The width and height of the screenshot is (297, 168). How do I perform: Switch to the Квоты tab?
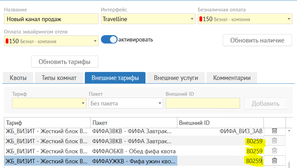point(18,78)
